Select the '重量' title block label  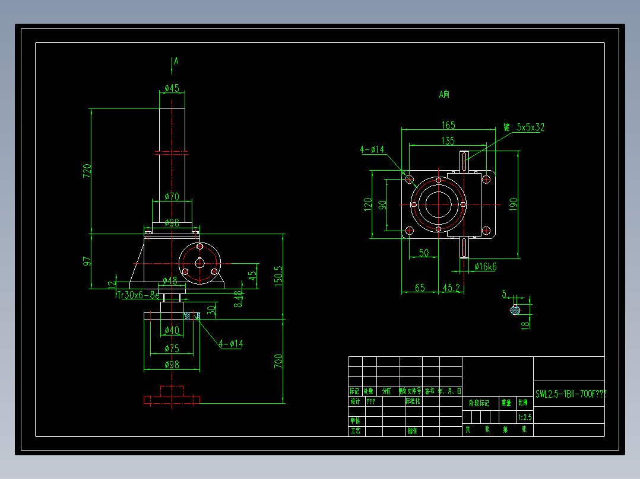(x=506, y=403)
